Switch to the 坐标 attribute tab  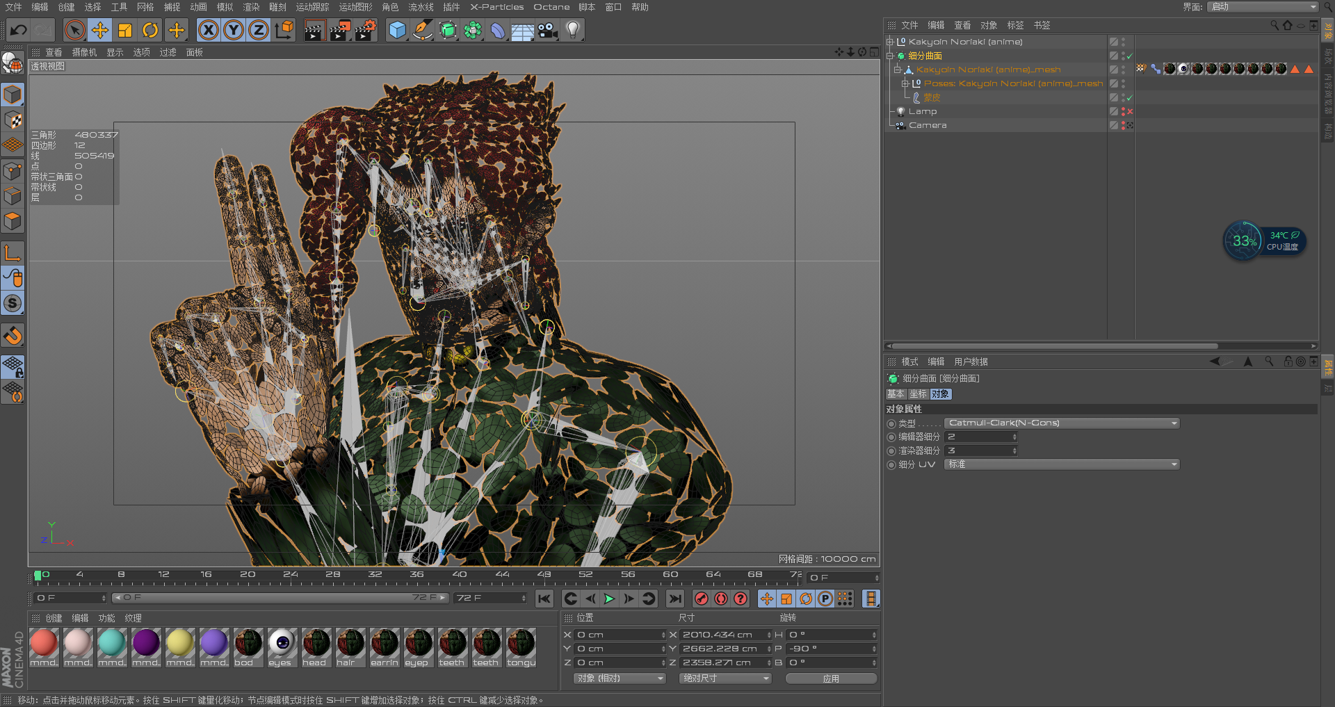tap(918, 394)
